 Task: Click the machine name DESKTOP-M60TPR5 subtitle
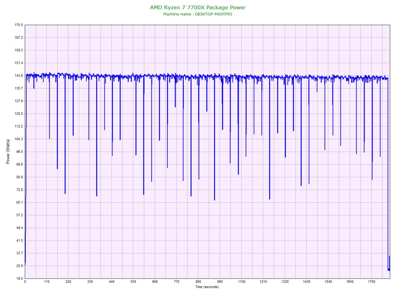pyautogui.click(x=198, y=14)
